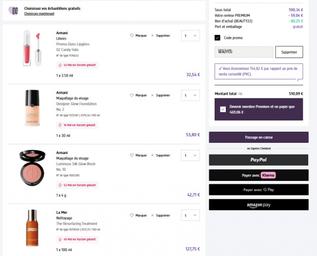Click the X remove icon for Prisma Glass Lipgloss
The width and height of the screenshot is (317, 256).
[153, 36]
